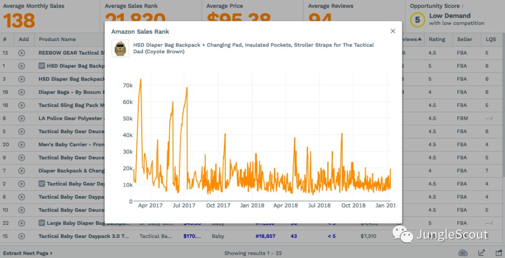Click the $7,310 revenue value
This screenshot has width=505, height=258.
pos(368,236)
